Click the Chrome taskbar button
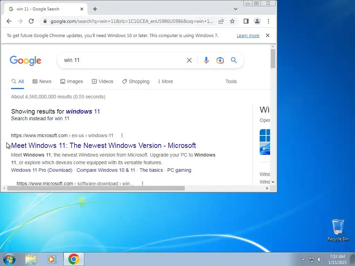The width and height of the screenshot is (355, 266). coord(74,259)
